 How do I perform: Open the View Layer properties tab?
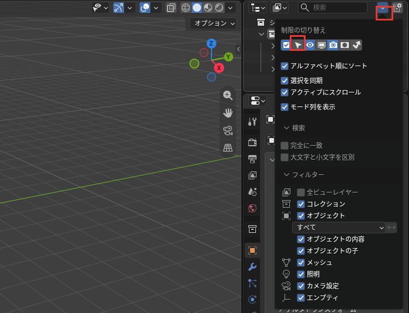click(x=252, y=176)
